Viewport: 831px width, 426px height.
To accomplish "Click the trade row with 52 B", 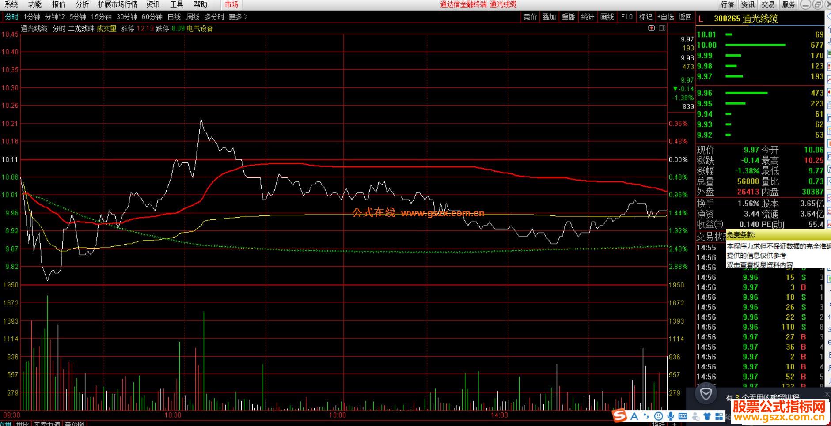I will [760, 377].
